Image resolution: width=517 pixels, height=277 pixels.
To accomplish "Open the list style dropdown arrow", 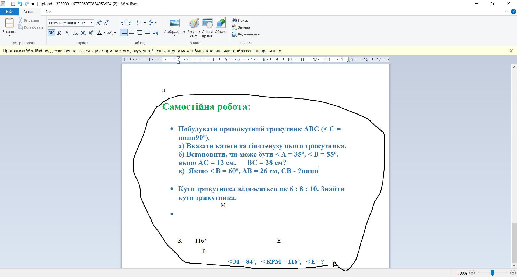I will tap(145, 23).
